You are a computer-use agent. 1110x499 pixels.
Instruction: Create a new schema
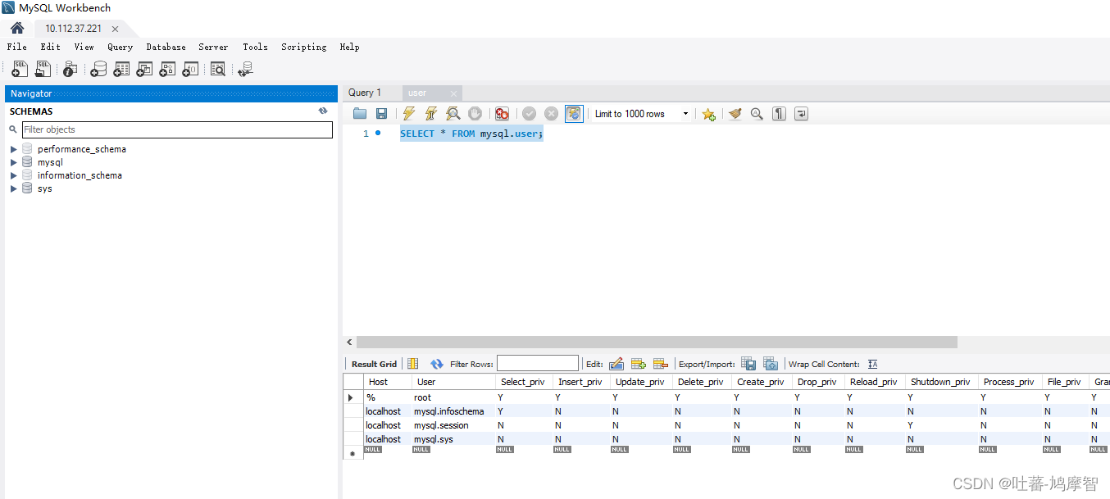[x=98, y=69]
